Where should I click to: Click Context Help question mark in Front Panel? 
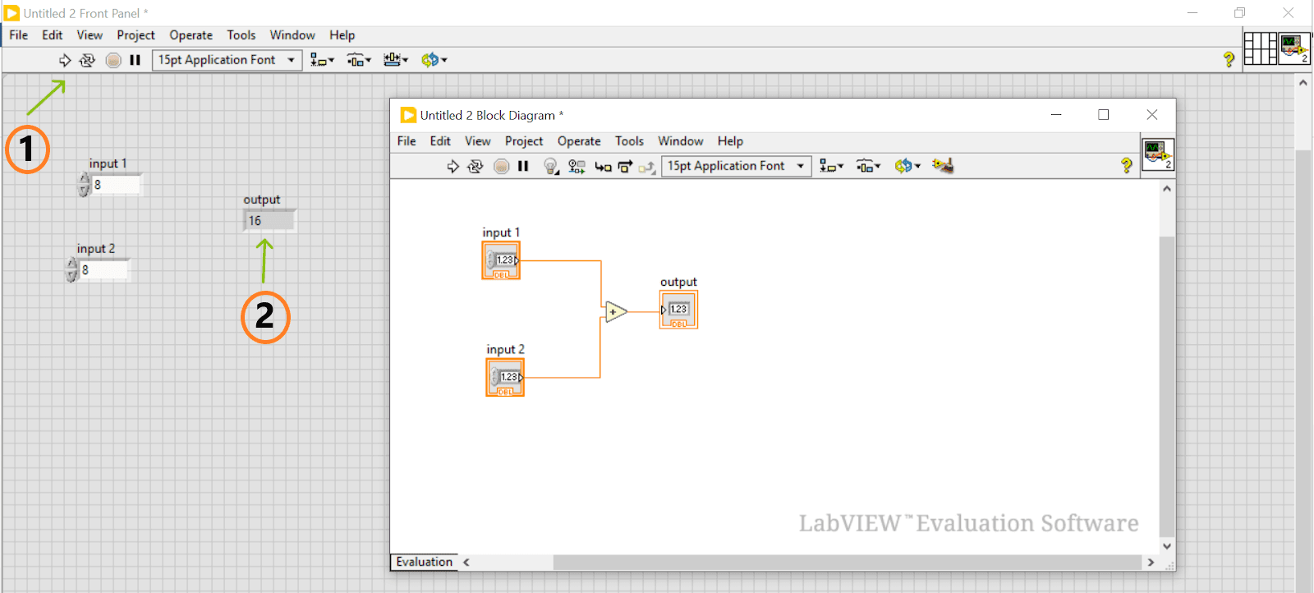pos(1229,59)
